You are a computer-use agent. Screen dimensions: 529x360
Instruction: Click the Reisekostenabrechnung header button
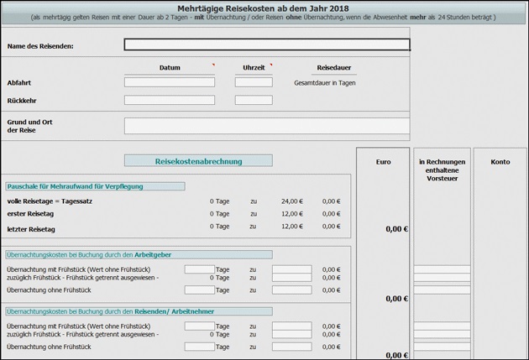tap(198, 161)
